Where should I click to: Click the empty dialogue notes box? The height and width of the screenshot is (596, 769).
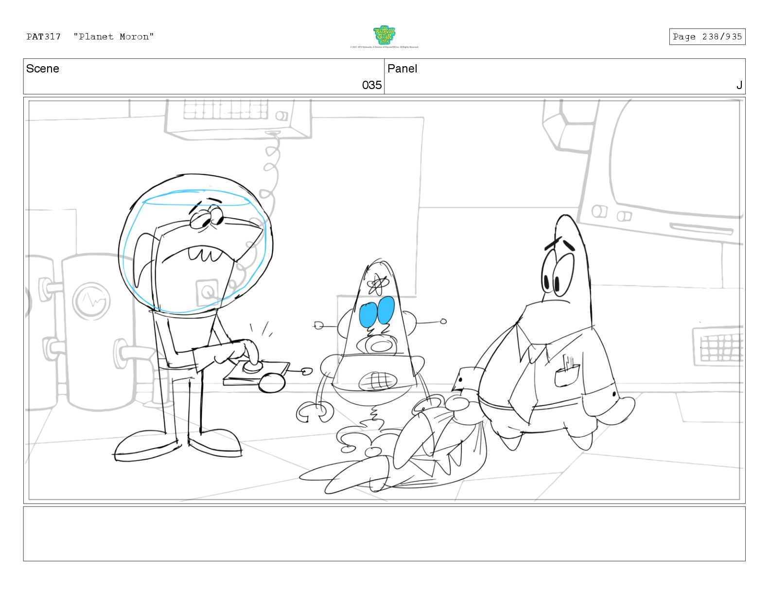(x=384, y=534)
